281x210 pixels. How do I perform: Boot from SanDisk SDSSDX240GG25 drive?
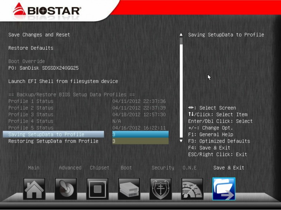[43, 68]
